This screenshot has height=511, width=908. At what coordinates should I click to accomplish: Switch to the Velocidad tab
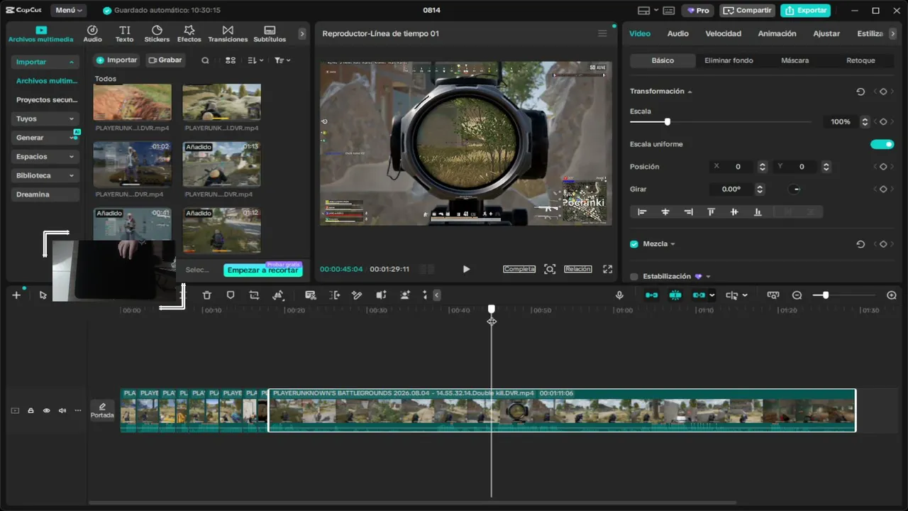(x=723, y=33)
